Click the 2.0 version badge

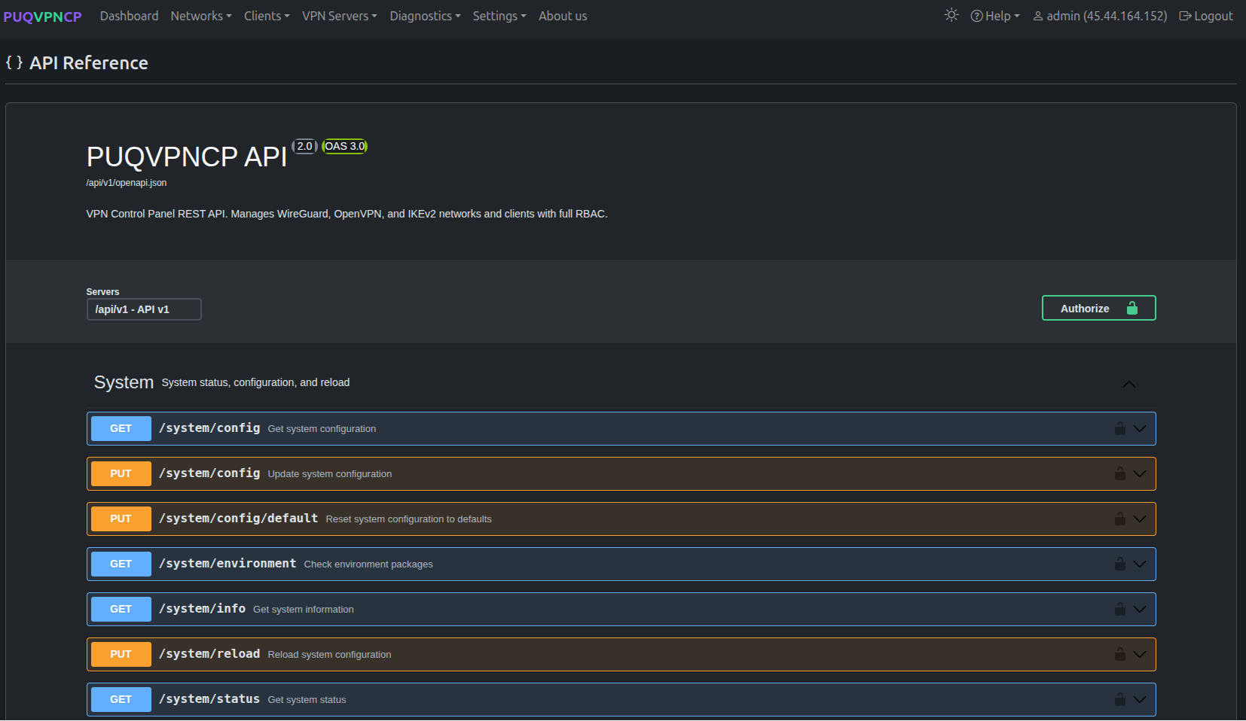click(304, 146)
